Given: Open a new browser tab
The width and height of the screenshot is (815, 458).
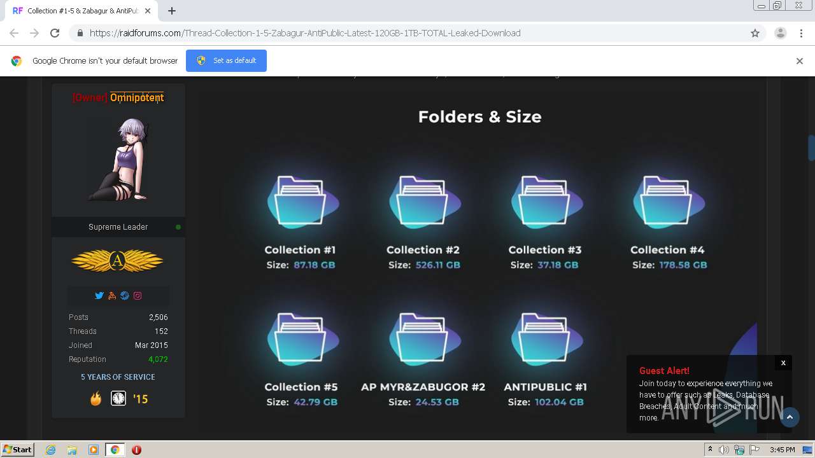Looking at the screenshot, I should 172,11.
